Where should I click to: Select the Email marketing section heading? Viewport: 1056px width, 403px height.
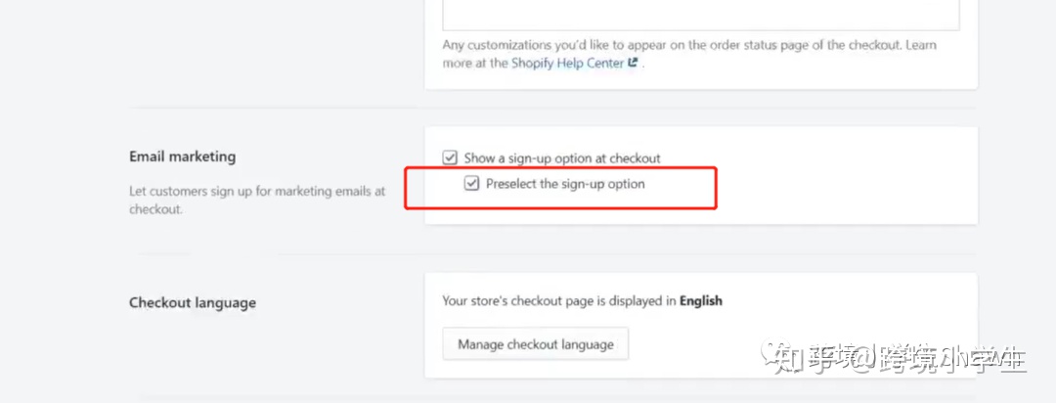coord(183,157)
